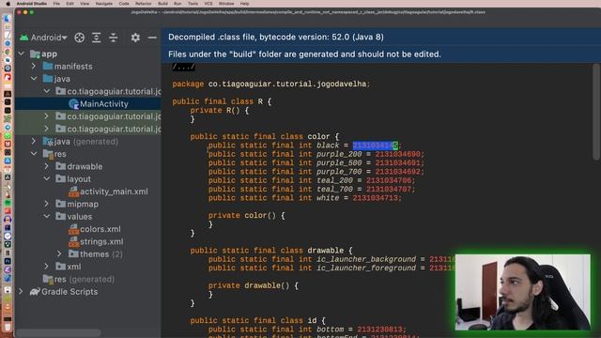Select the drawable folder label
The image size is (601, 338).
point(85,166)
